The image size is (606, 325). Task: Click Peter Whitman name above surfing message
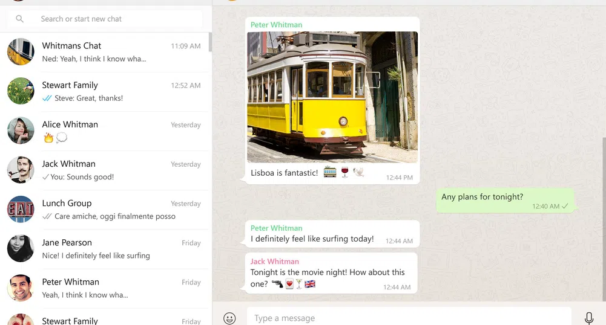(x=276, y=228)
